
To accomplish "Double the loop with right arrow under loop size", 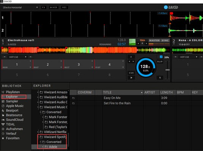I will tap(133, 61).
